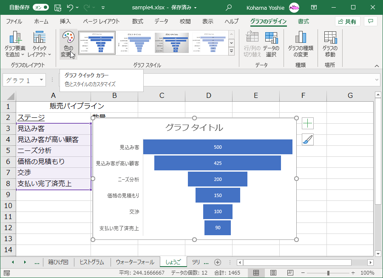Select the second chart style thumbnail
The height and width of the screenshot is (278, 383).
click(134, 43)
